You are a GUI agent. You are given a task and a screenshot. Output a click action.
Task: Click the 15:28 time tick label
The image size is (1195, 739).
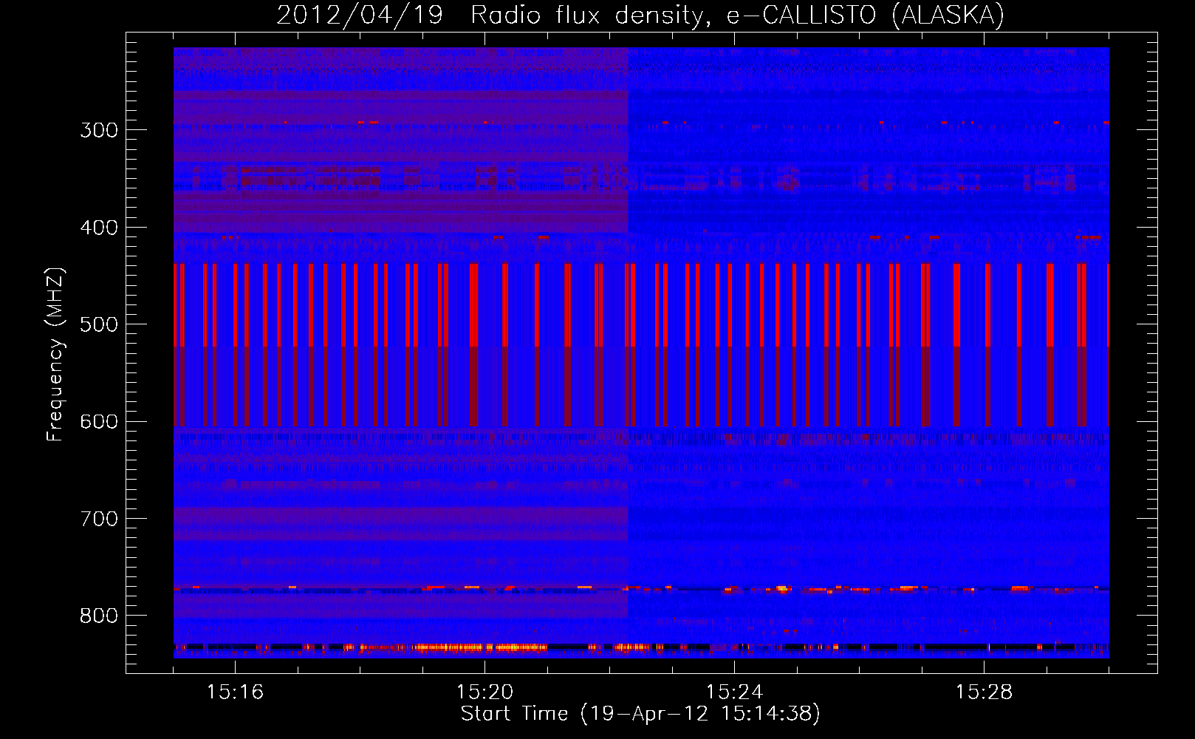click(984, 692)
